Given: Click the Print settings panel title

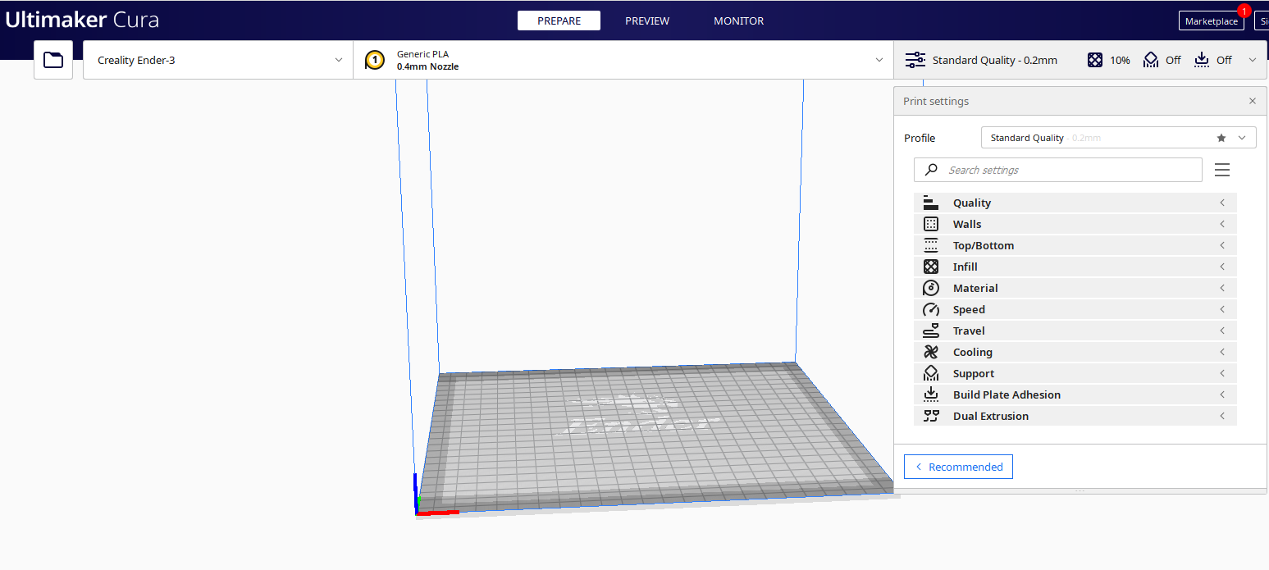Looking at the screenshot, I should [936, 101].
